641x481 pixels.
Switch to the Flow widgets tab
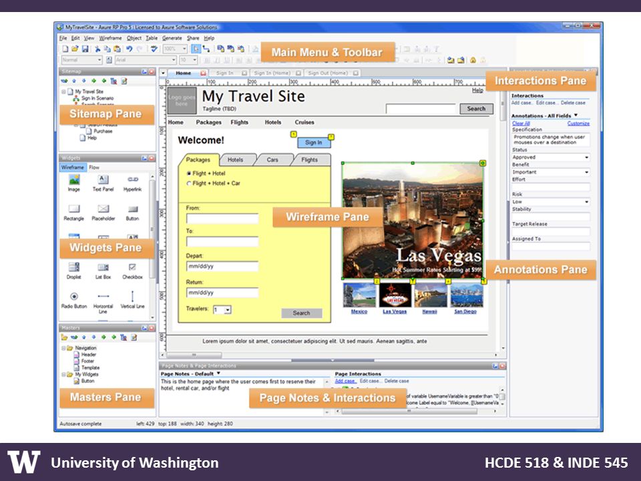click(x=94, y=167)
